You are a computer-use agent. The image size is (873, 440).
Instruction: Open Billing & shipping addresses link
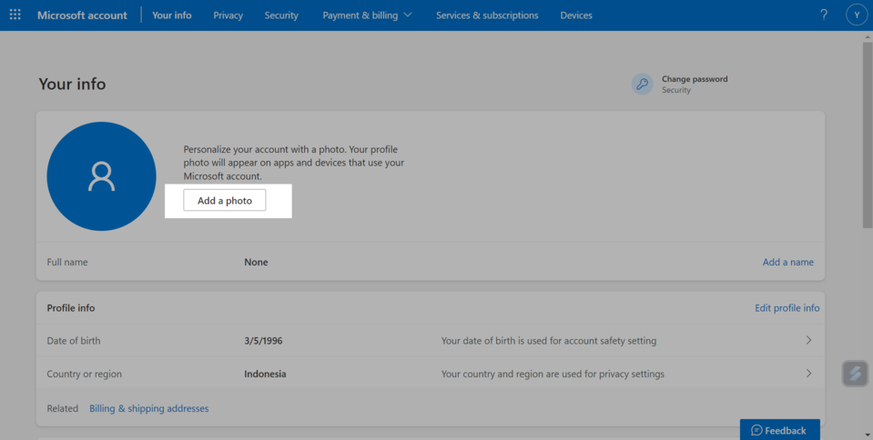click(149, 408)
